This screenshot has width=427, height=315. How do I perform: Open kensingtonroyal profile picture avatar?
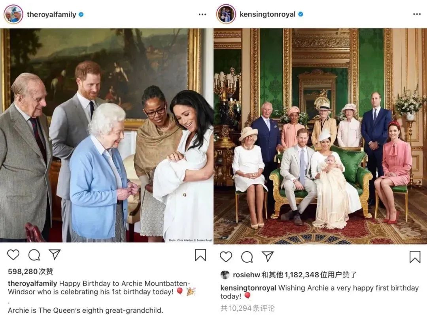(x=226, y=14)
